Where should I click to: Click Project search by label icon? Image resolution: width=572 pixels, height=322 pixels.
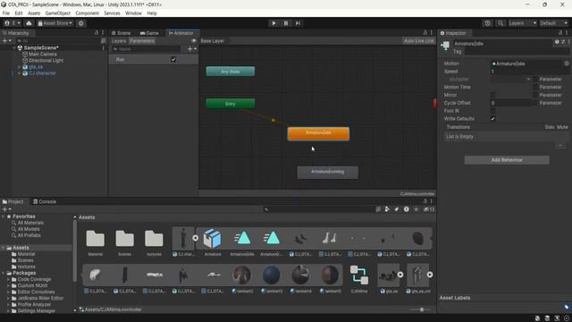coord(397,209)
